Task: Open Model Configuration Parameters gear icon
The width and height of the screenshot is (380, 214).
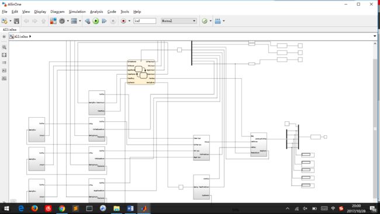Action: pyautogui.click(x=62, y=21)
